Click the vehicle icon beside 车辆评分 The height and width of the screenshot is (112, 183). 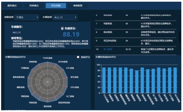coord(62,28)
